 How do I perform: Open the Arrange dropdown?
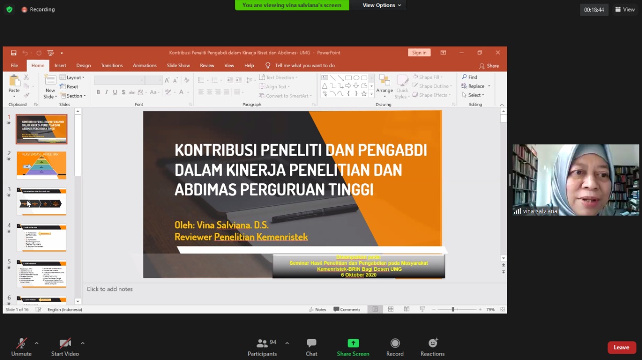coord(385,87)
